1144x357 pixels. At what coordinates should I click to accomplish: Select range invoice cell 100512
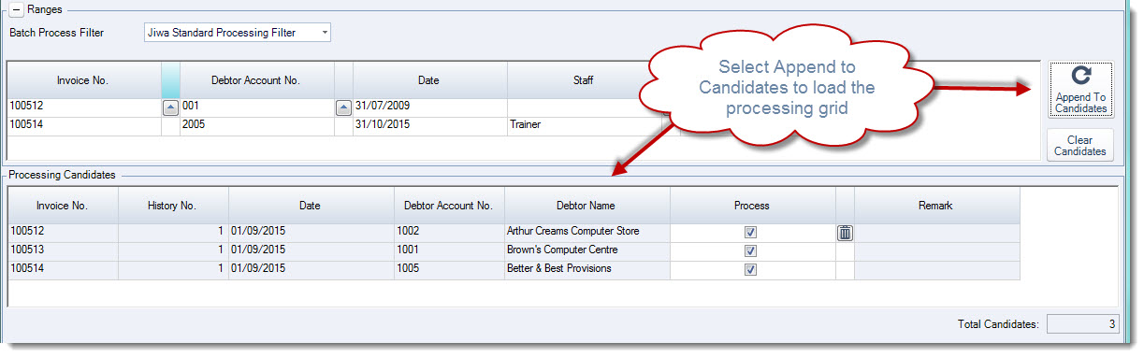tap(84, 107)
